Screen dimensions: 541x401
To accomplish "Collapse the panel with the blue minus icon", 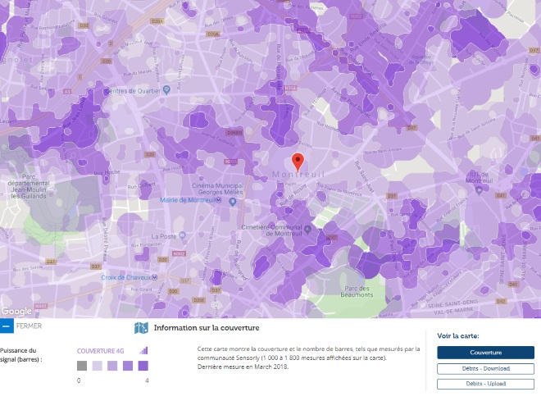I will (x=7, y=326).
